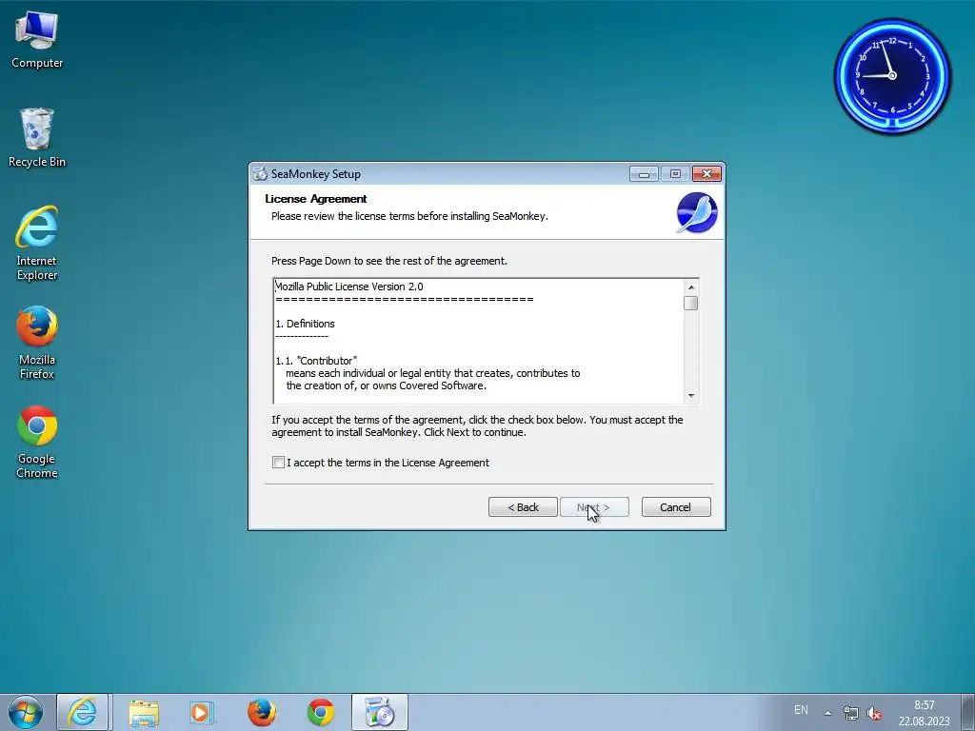Viewport: 975px width, 731px height.
Task: Open the muted volume tray icon
Action: click(x=874, y=713)
